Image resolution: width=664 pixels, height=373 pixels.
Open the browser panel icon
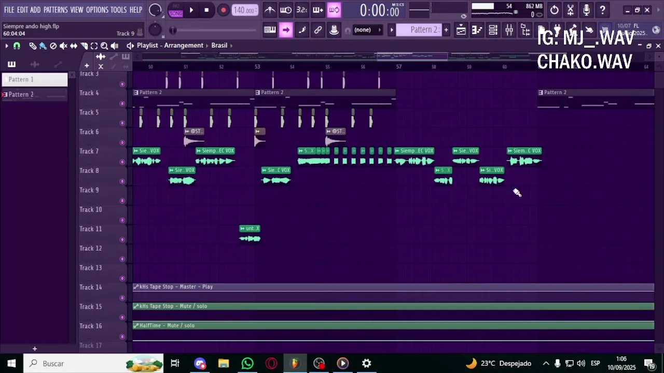pyautogui.click(x=525, y=30)
